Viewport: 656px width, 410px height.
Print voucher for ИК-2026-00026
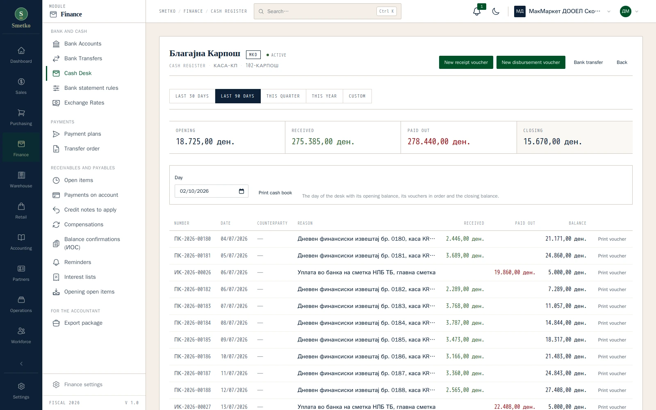click(612, 273)
